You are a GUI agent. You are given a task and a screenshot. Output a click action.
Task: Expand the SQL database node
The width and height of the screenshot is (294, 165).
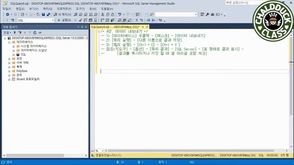[13, 55]
